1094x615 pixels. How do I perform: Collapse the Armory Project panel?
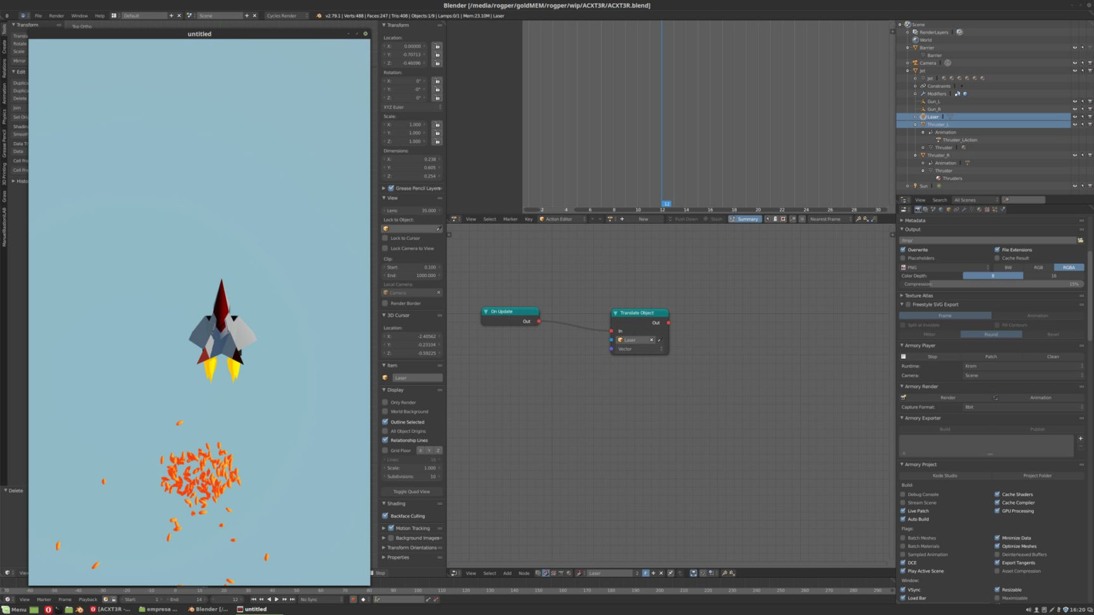920,464
